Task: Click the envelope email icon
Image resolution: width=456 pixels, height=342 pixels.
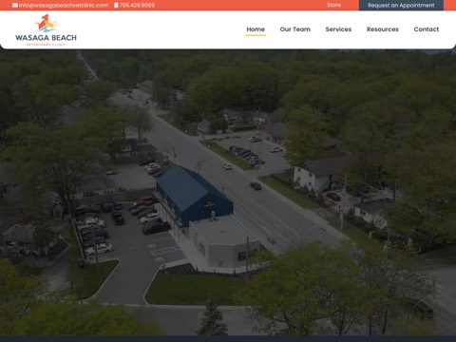Action: tap(15, 5)
